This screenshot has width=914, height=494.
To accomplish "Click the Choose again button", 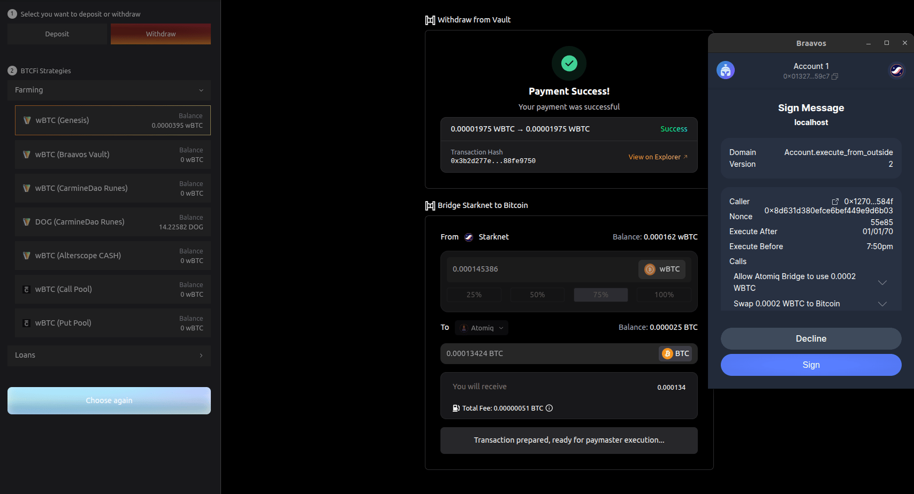I will tap(109, 400).
